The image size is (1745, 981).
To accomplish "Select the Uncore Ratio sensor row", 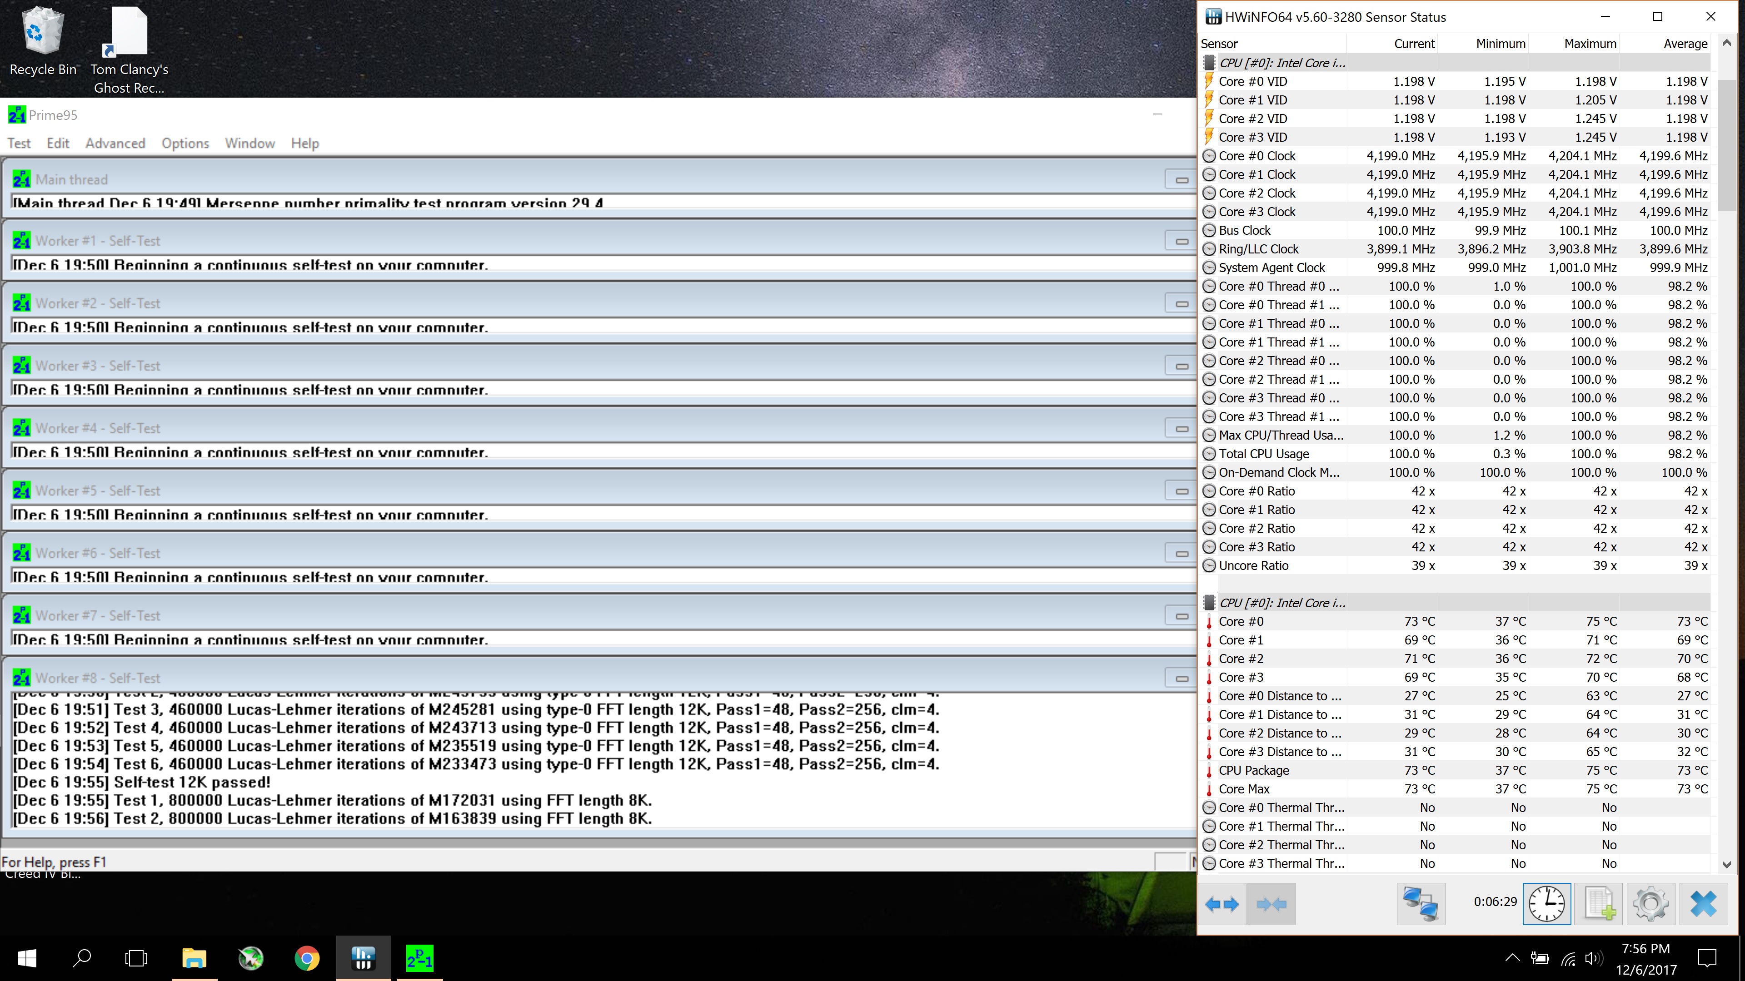I will point(1455,565).
